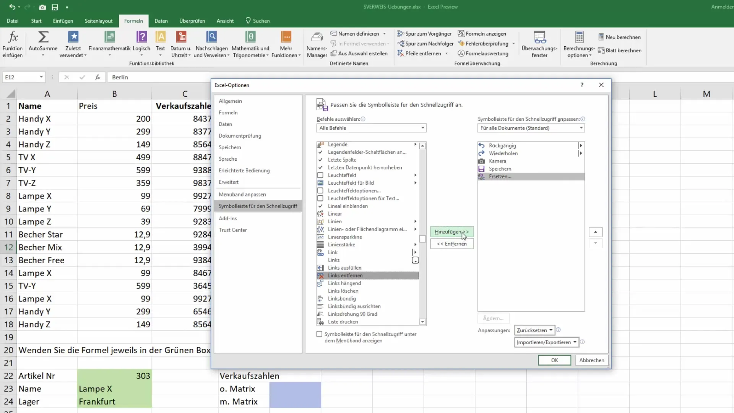This screenshot has width=734, height=413.
Task: Open Zurücksetzen dropdown
Action: pos(534,330)
